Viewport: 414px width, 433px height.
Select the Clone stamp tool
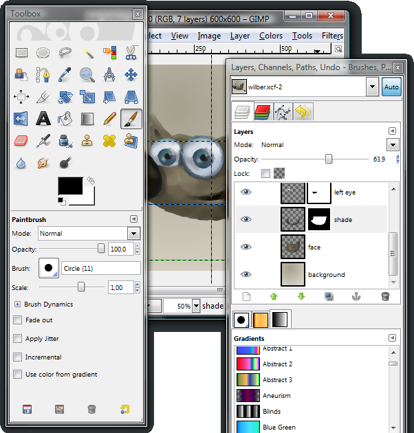(87, 141)
